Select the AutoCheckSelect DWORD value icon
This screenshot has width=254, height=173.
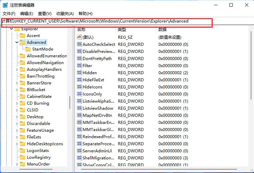click(79, 44)
